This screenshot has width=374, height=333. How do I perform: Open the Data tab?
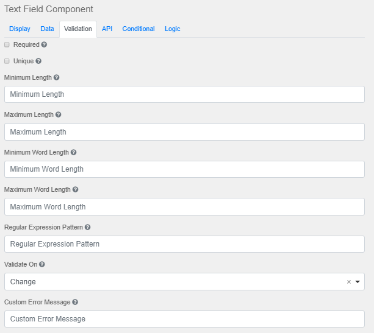coord(47,29)
